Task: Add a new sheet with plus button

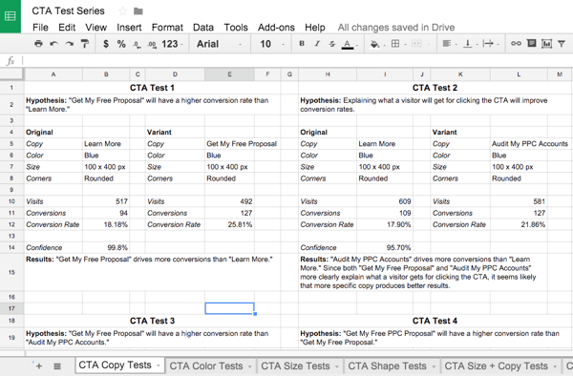Action: tap(39, 366)
